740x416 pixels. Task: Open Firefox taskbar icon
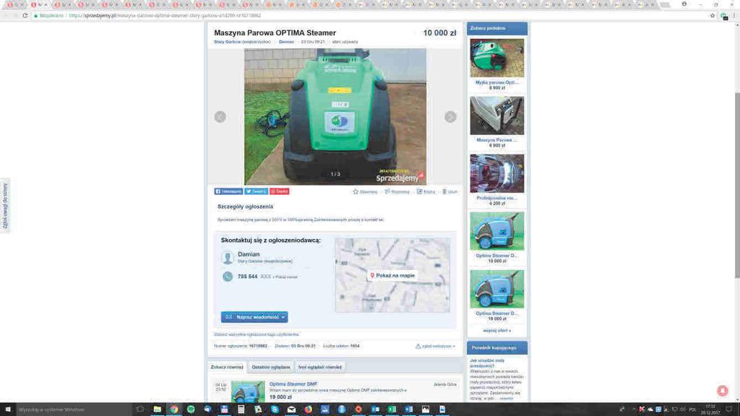pos(308,409)
